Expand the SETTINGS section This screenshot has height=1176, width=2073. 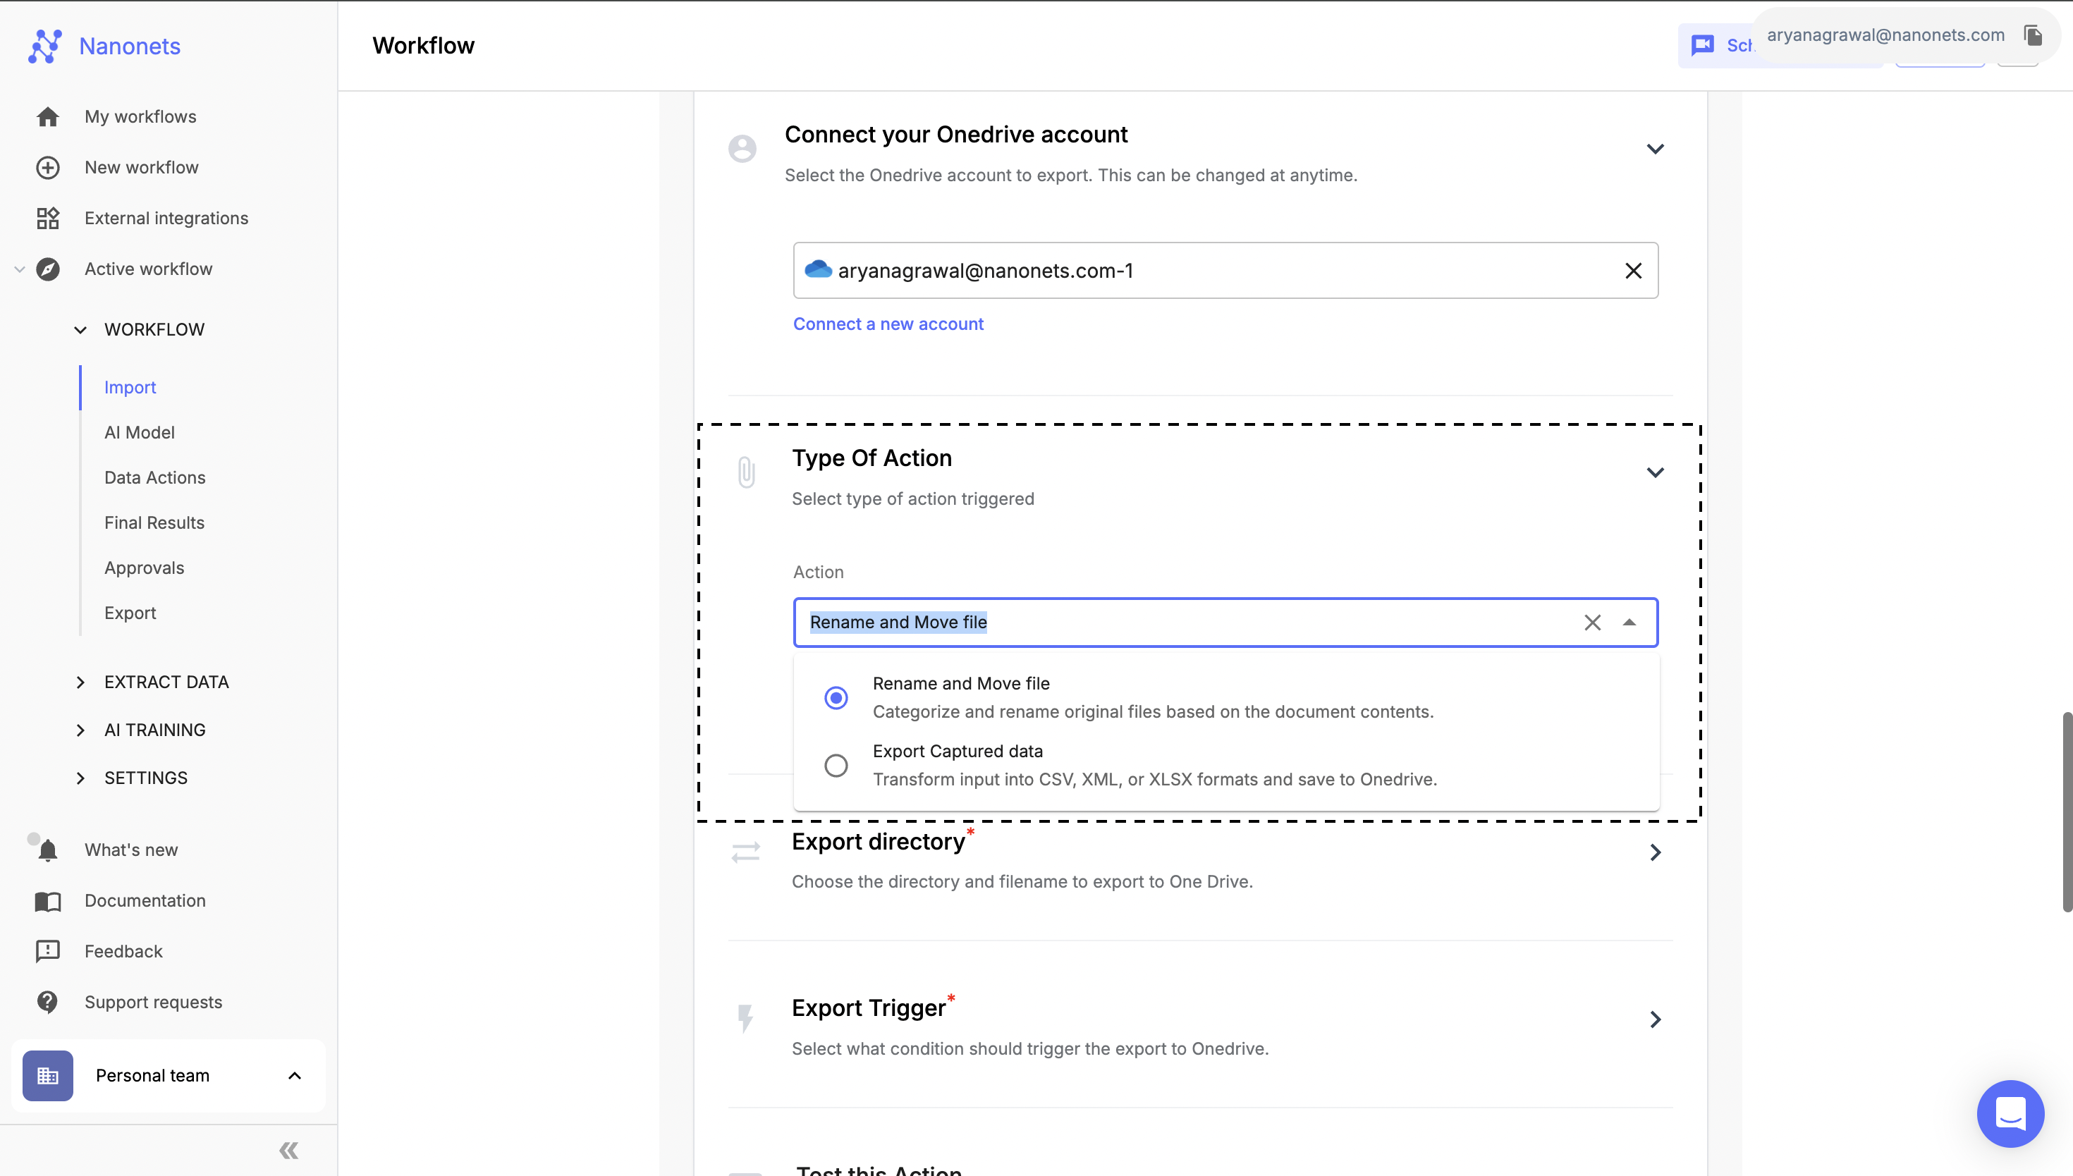pos(80,778)
